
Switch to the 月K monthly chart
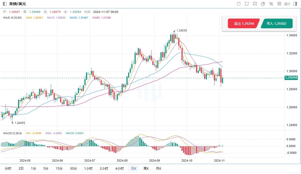click(159, 169)
